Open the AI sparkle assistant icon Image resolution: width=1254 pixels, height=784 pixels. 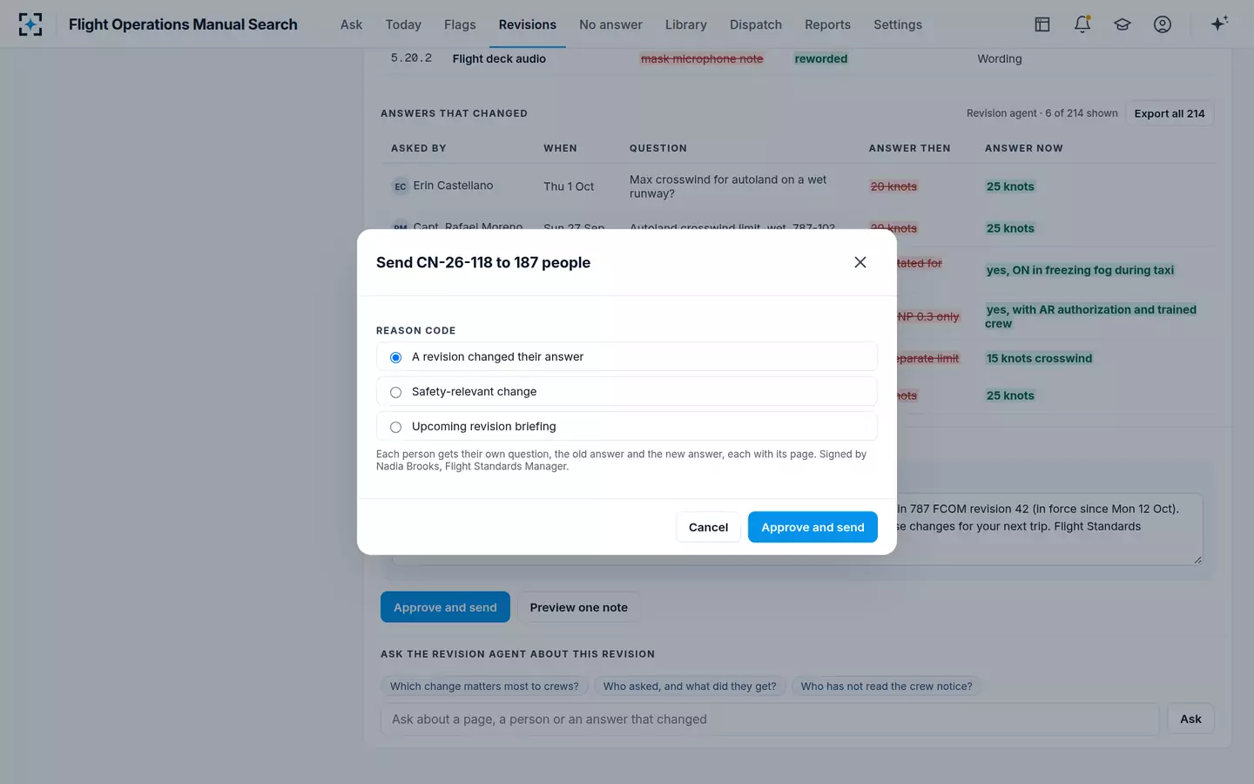tap(1219, 24)
